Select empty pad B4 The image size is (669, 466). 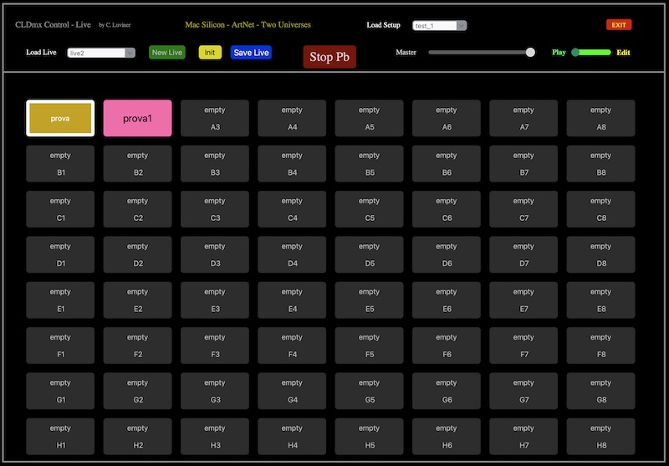[x=292, y=164]
